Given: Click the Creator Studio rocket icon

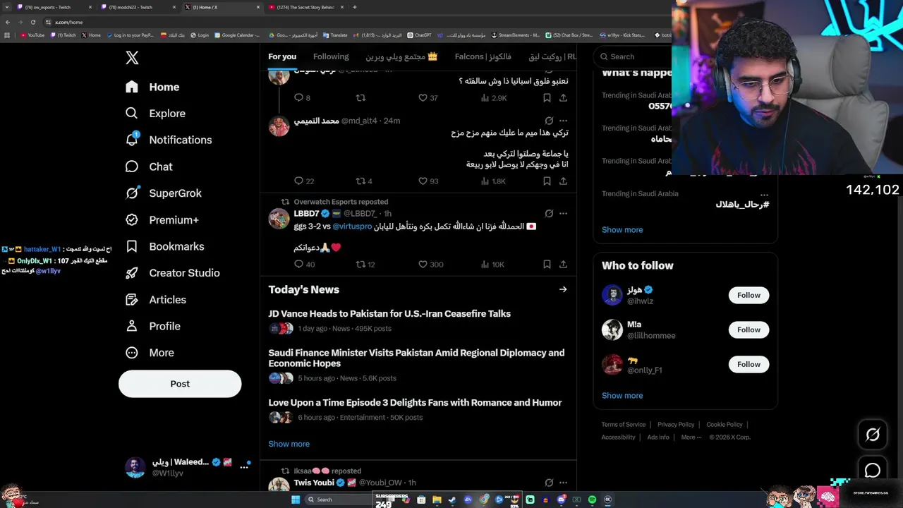Looking at the screenshot, I should click(132, 273).
